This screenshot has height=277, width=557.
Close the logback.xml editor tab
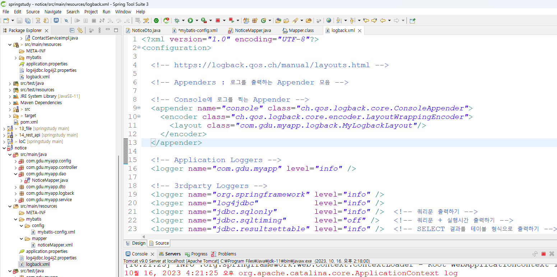point(359,31)
